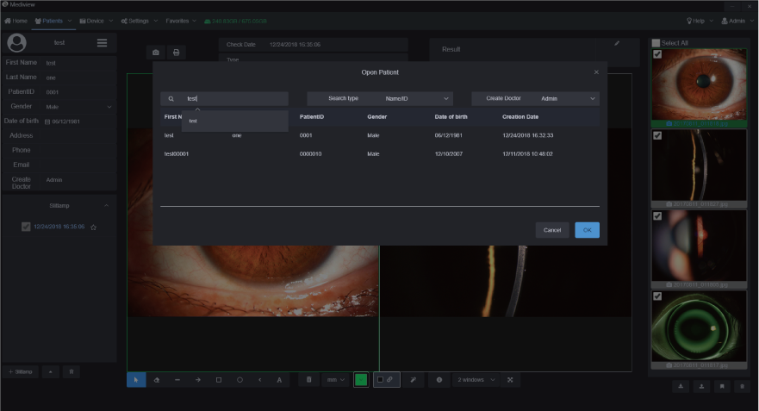Uncheck the green lens thumbnail checkbox
Screen dimensions: 759x411
click(x=657, y=296)
